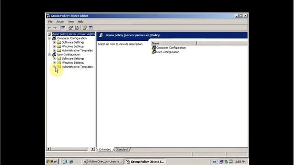Click the rightmost toolbar pane icon
Viewport: 294px width, 165px height.
coord(90,28)
